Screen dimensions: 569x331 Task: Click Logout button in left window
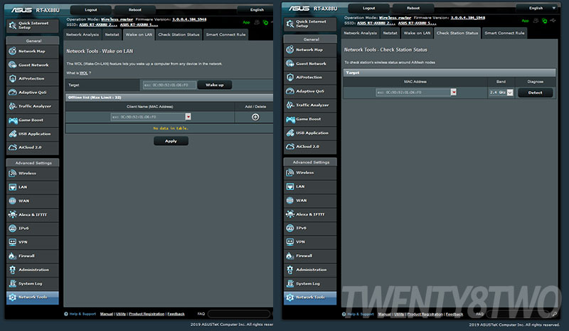[x=91, y=10]
